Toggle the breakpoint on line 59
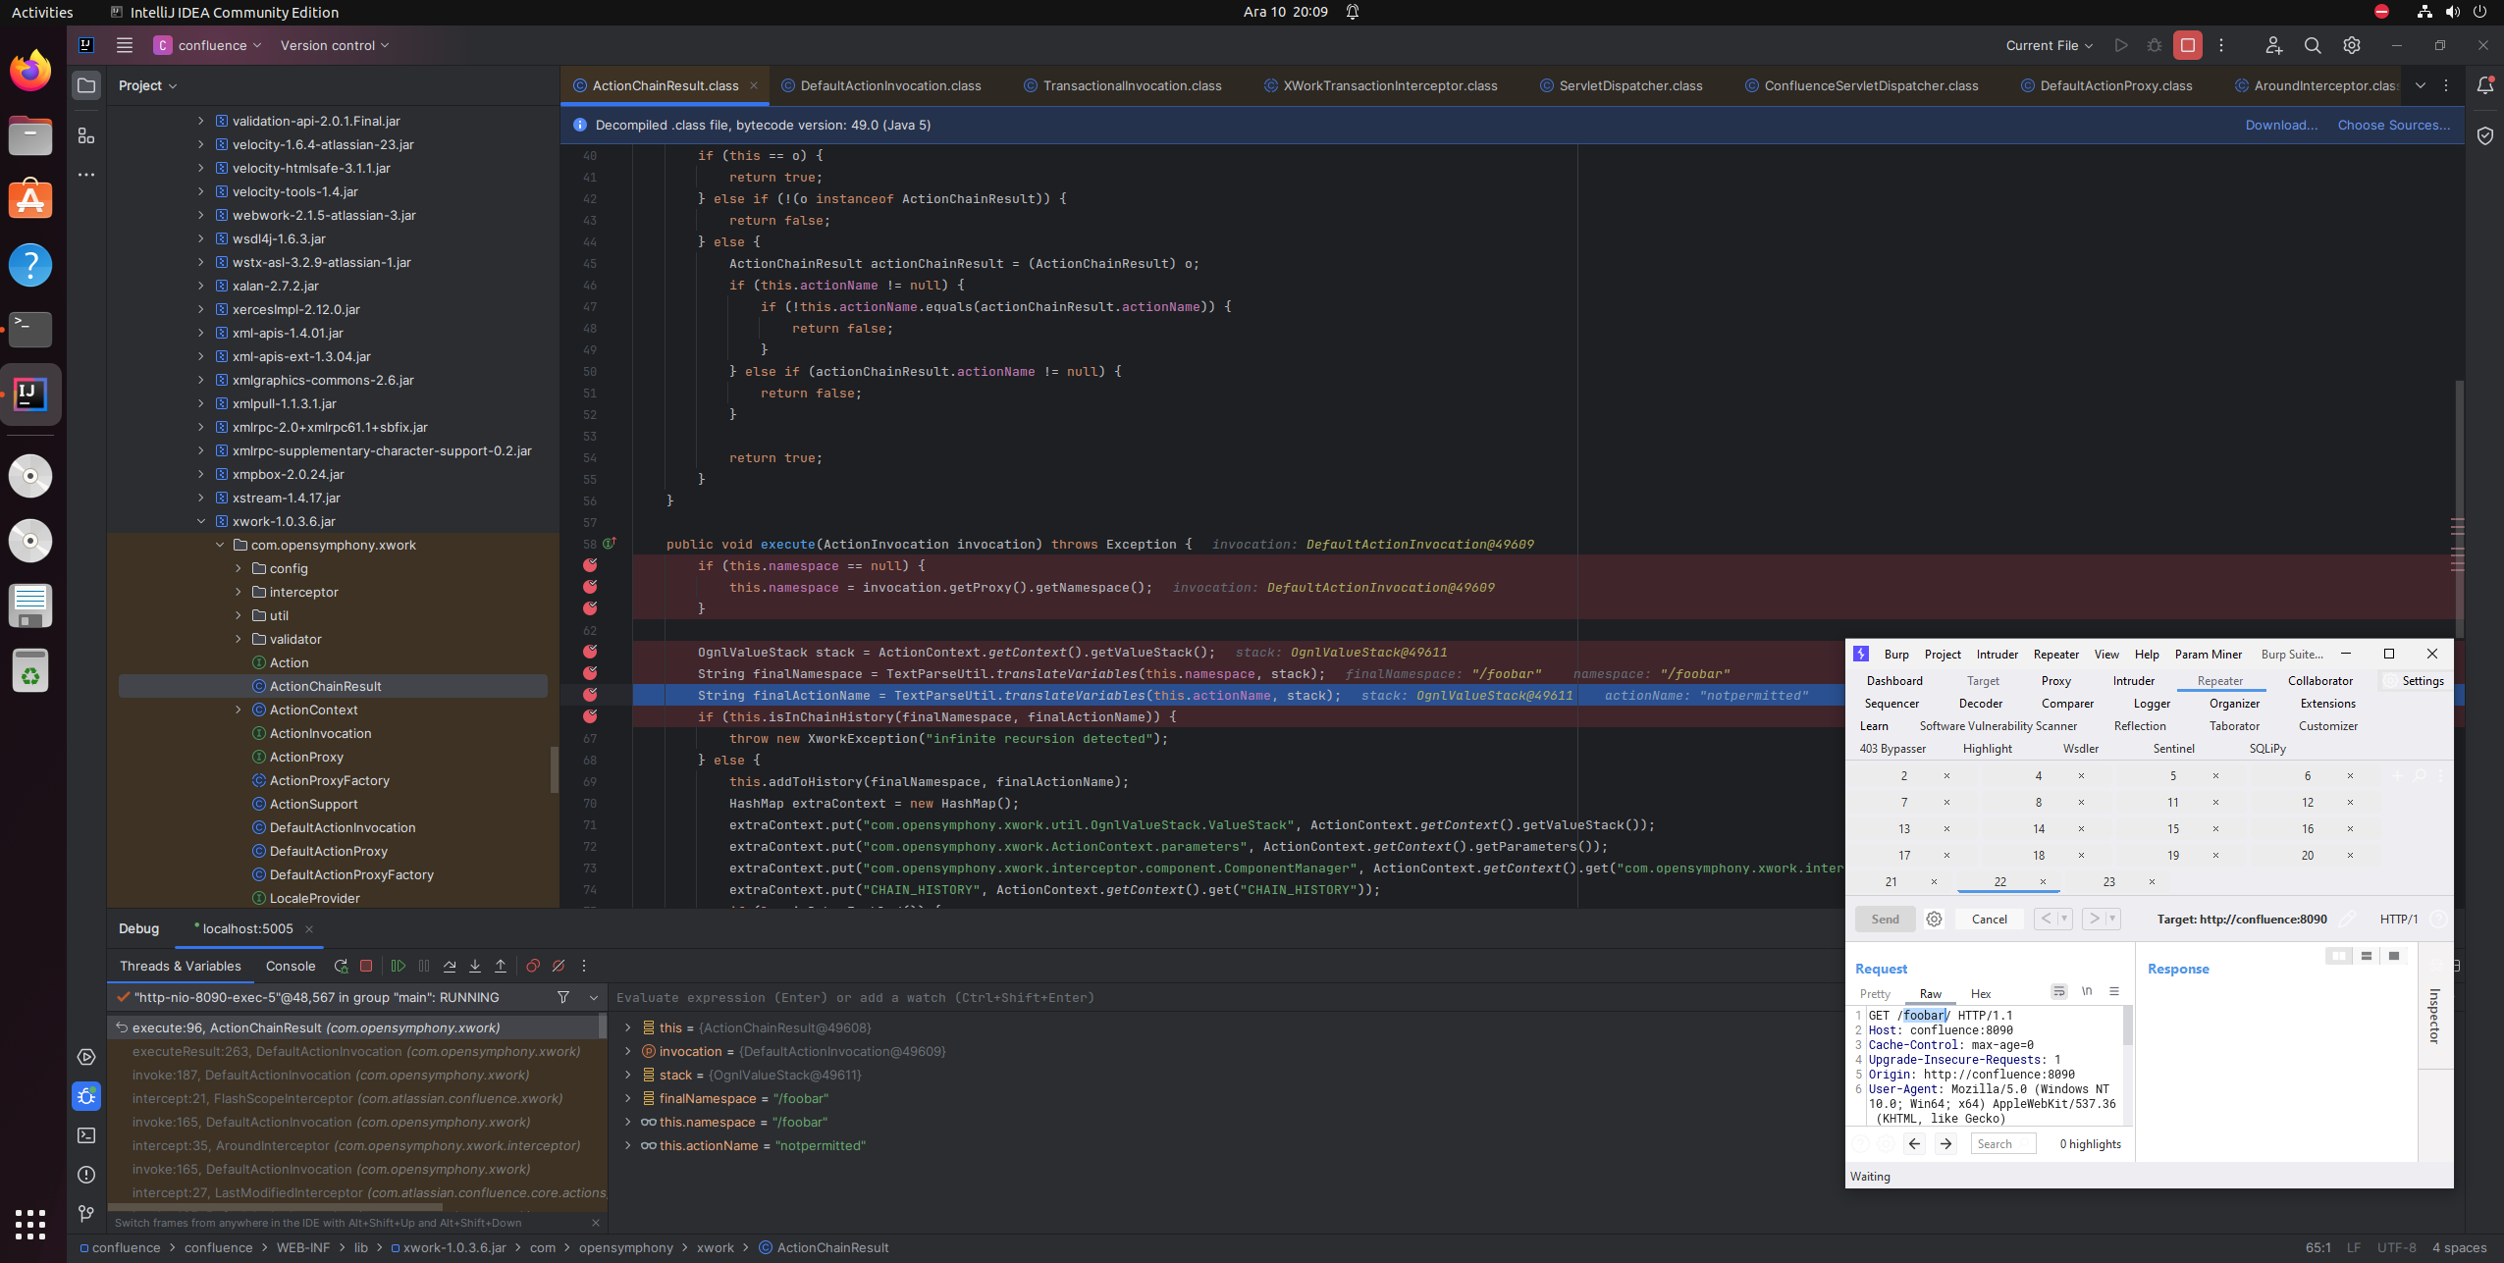Screen dimensions: 2504x1263 point(590,565)
